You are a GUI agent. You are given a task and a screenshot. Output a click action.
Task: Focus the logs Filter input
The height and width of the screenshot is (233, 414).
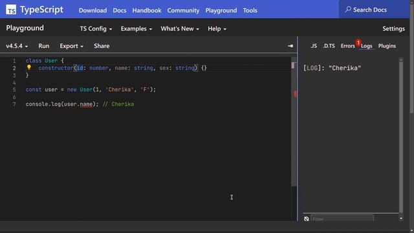(x=342, y=219)
